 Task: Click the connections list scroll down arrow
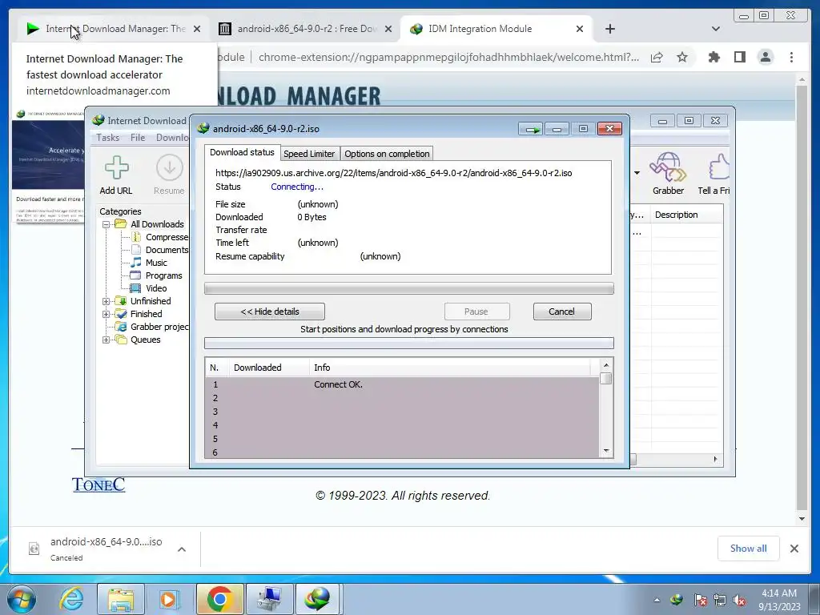[x=606, y=451]
